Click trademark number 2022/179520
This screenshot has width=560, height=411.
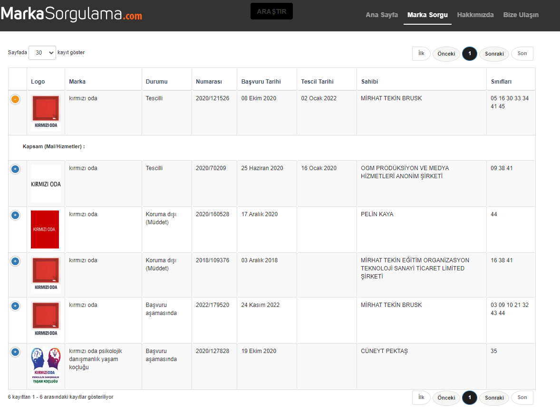(x=212, y=305)
